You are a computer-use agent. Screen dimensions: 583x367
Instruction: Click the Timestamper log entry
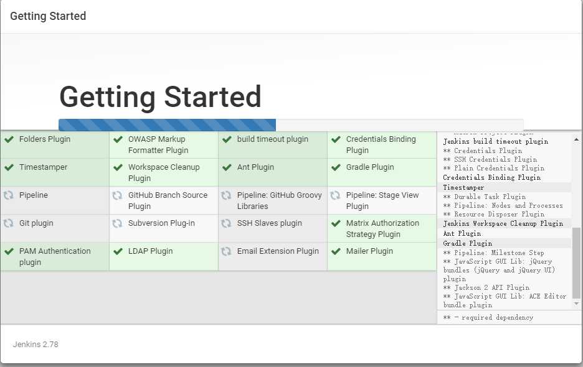tap(463, 188)
